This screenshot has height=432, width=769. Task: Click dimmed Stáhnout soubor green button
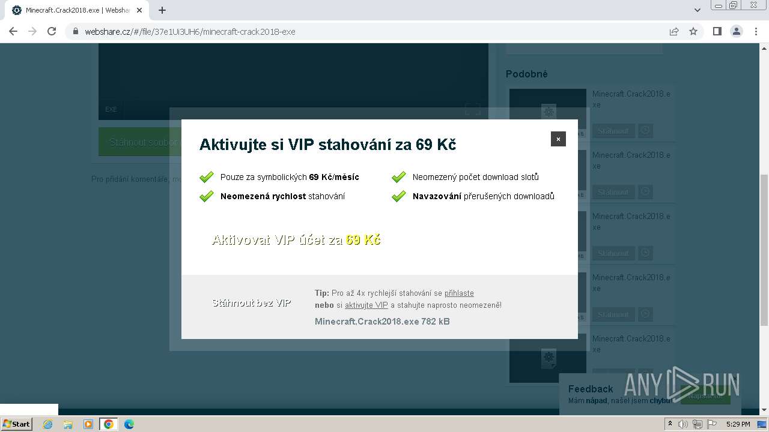[x=140, y=142]
